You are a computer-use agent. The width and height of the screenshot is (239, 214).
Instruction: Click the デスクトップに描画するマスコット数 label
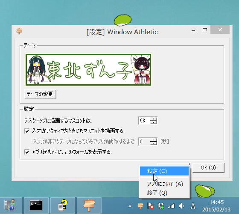(x=58, y=121)
